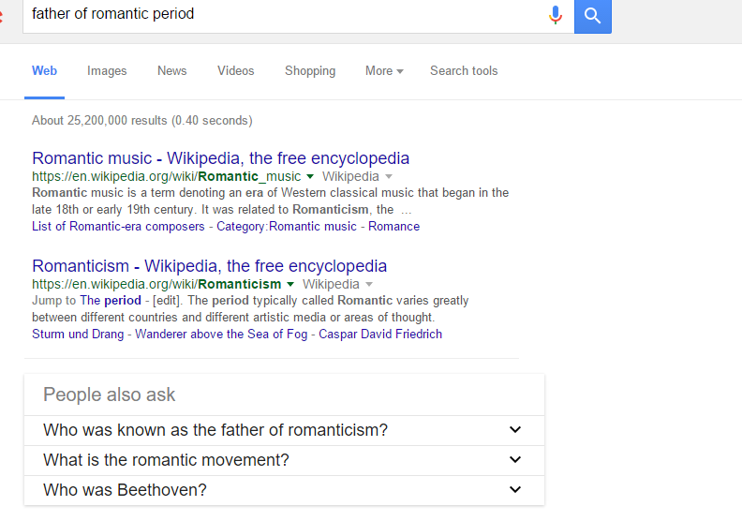
Task: Switch to the News tab
Action: pos(171,71)
